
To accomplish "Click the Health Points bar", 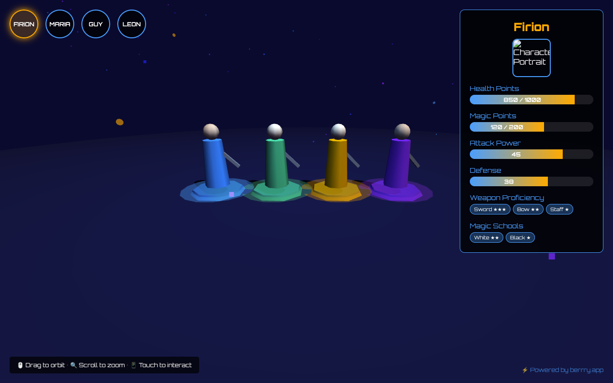I will click(x=532, y=100).
